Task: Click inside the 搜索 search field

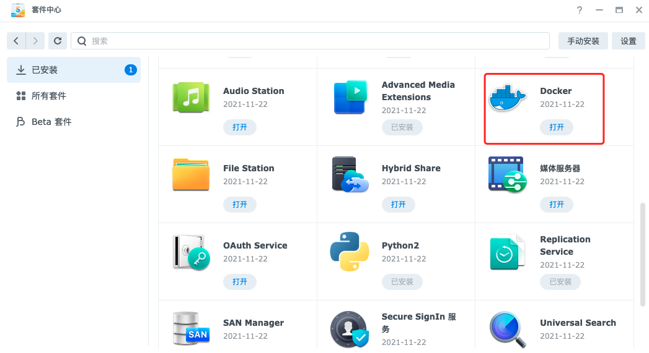Action: [x=310, y=41]
